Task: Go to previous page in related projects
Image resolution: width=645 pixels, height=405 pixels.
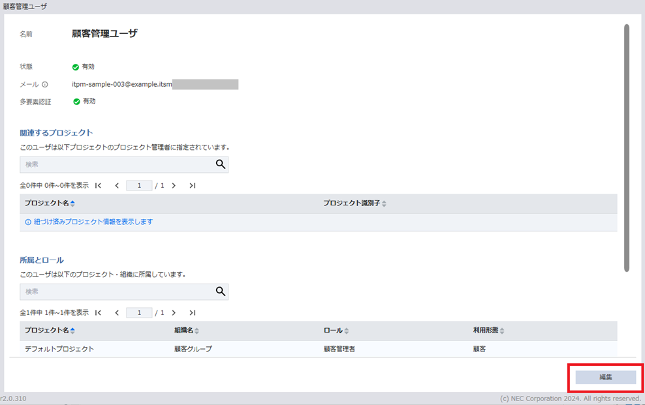Action: [117, 186]
